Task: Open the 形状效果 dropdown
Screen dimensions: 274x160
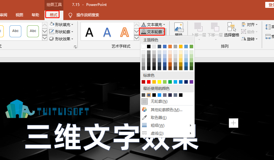Action: pyautogui.click(x=61, y=39)
